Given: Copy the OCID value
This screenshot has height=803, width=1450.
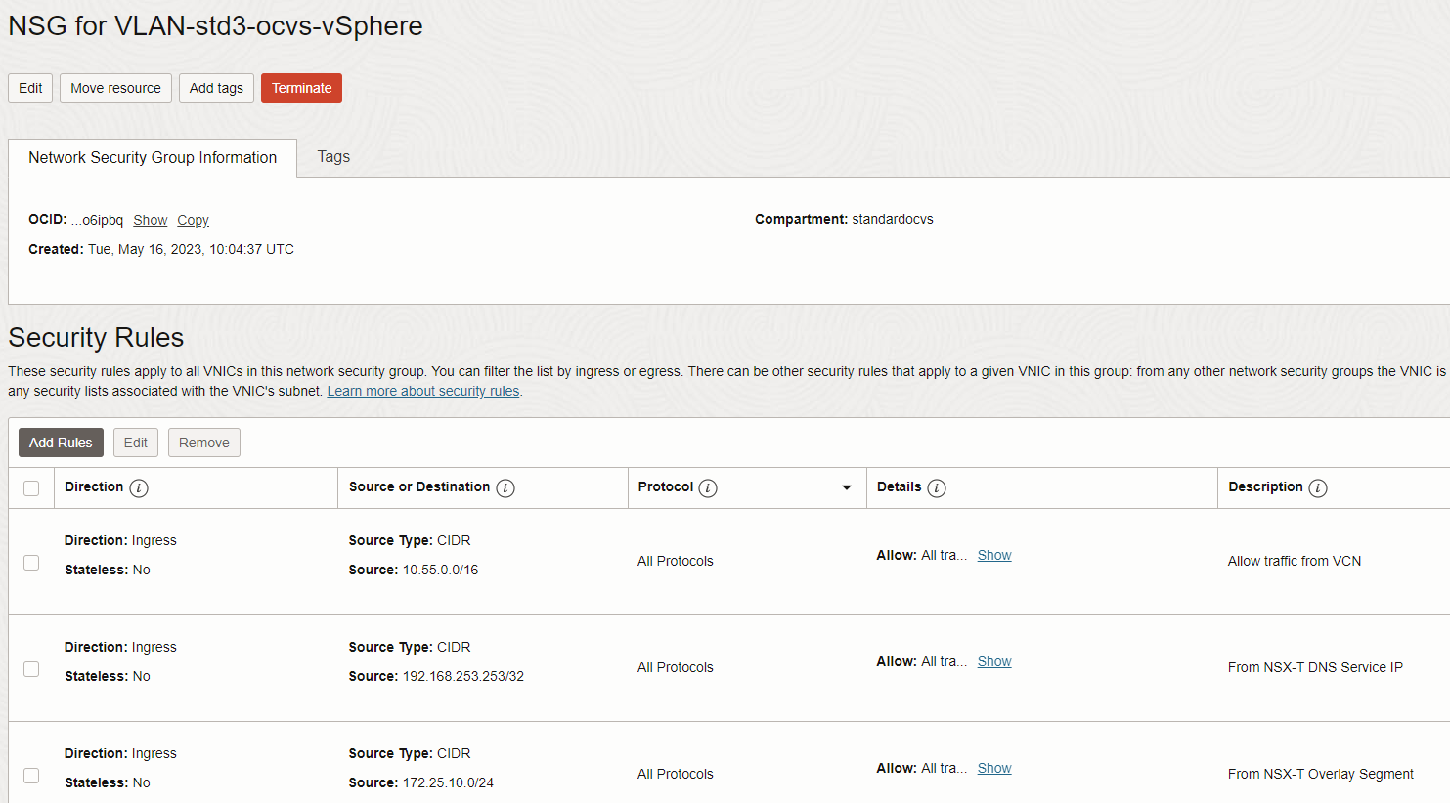Looking at the screenshot, I should pyautogui.click(x=193, y=220).
